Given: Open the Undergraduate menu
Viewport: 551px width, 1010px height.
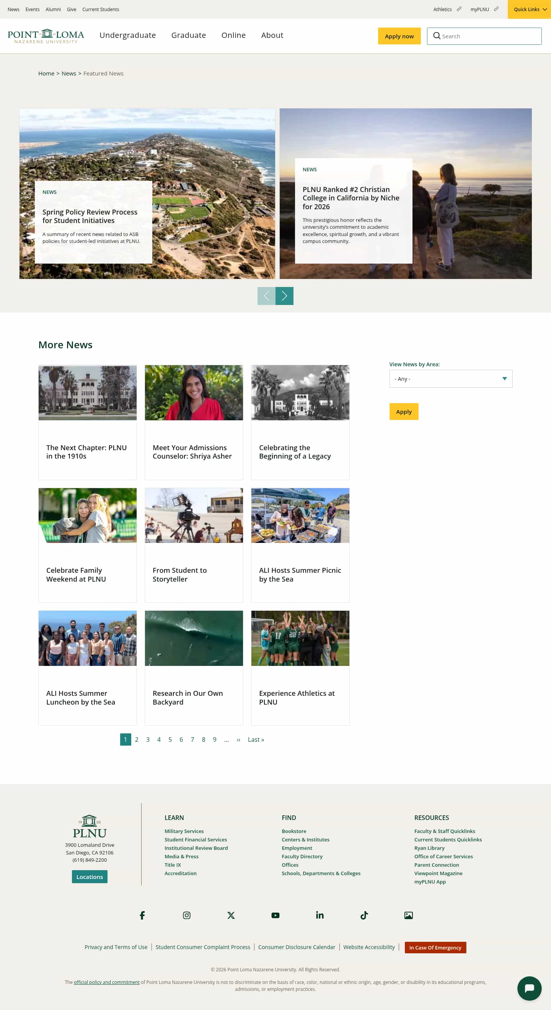Looking at the screenshot, I should coord(128,35).
